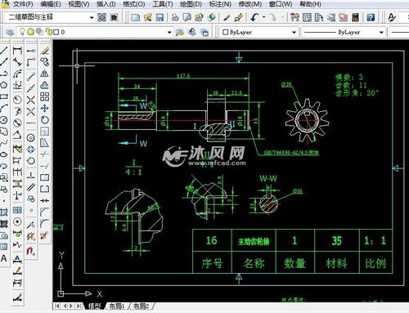Select the Mirror modify tool
This screenshot has width=409, height=313.
(x=45, y=74)
